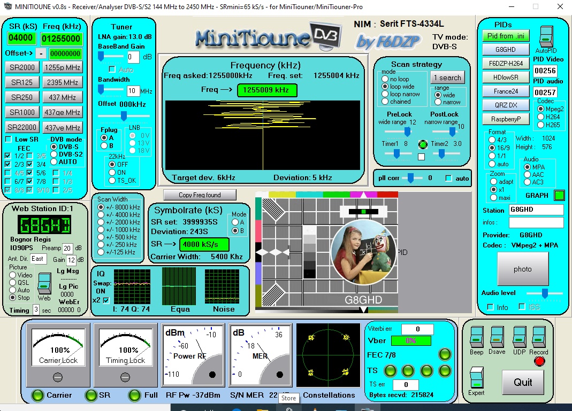
Task: Toggle the Record switch
Action: tap(539, 337)
